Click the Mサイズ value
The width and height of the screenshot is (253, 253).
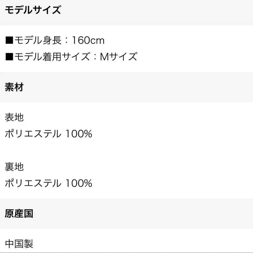tap(118, 57)
